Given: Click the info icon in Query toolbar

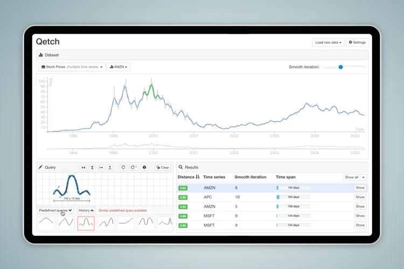Looking at the screenshot, I should click(x=144, y=167).
